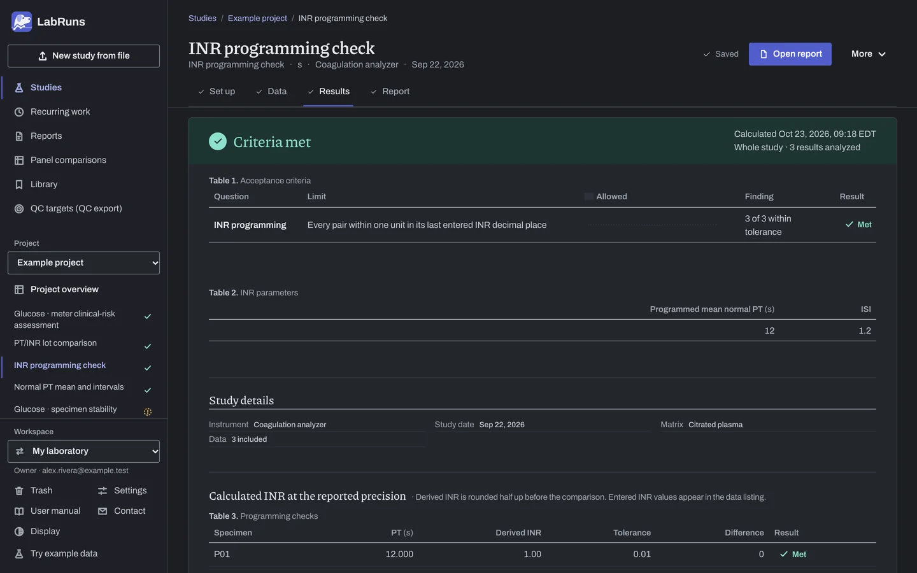Click the User manual book icon
This screenshot has width=917, height=573.
coord(19,511)
